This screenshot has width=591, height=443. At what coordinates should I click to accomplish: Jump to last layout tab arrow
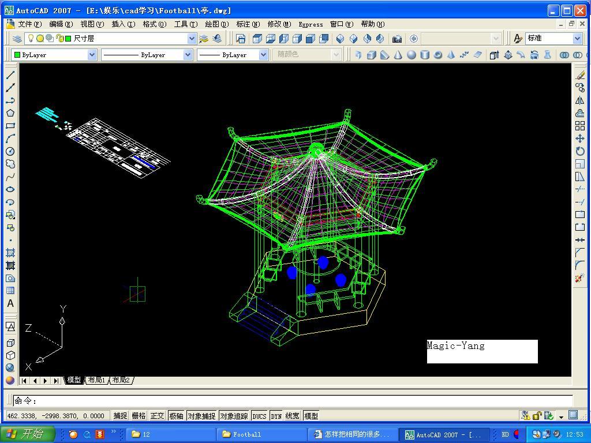[x=56, y=381]
